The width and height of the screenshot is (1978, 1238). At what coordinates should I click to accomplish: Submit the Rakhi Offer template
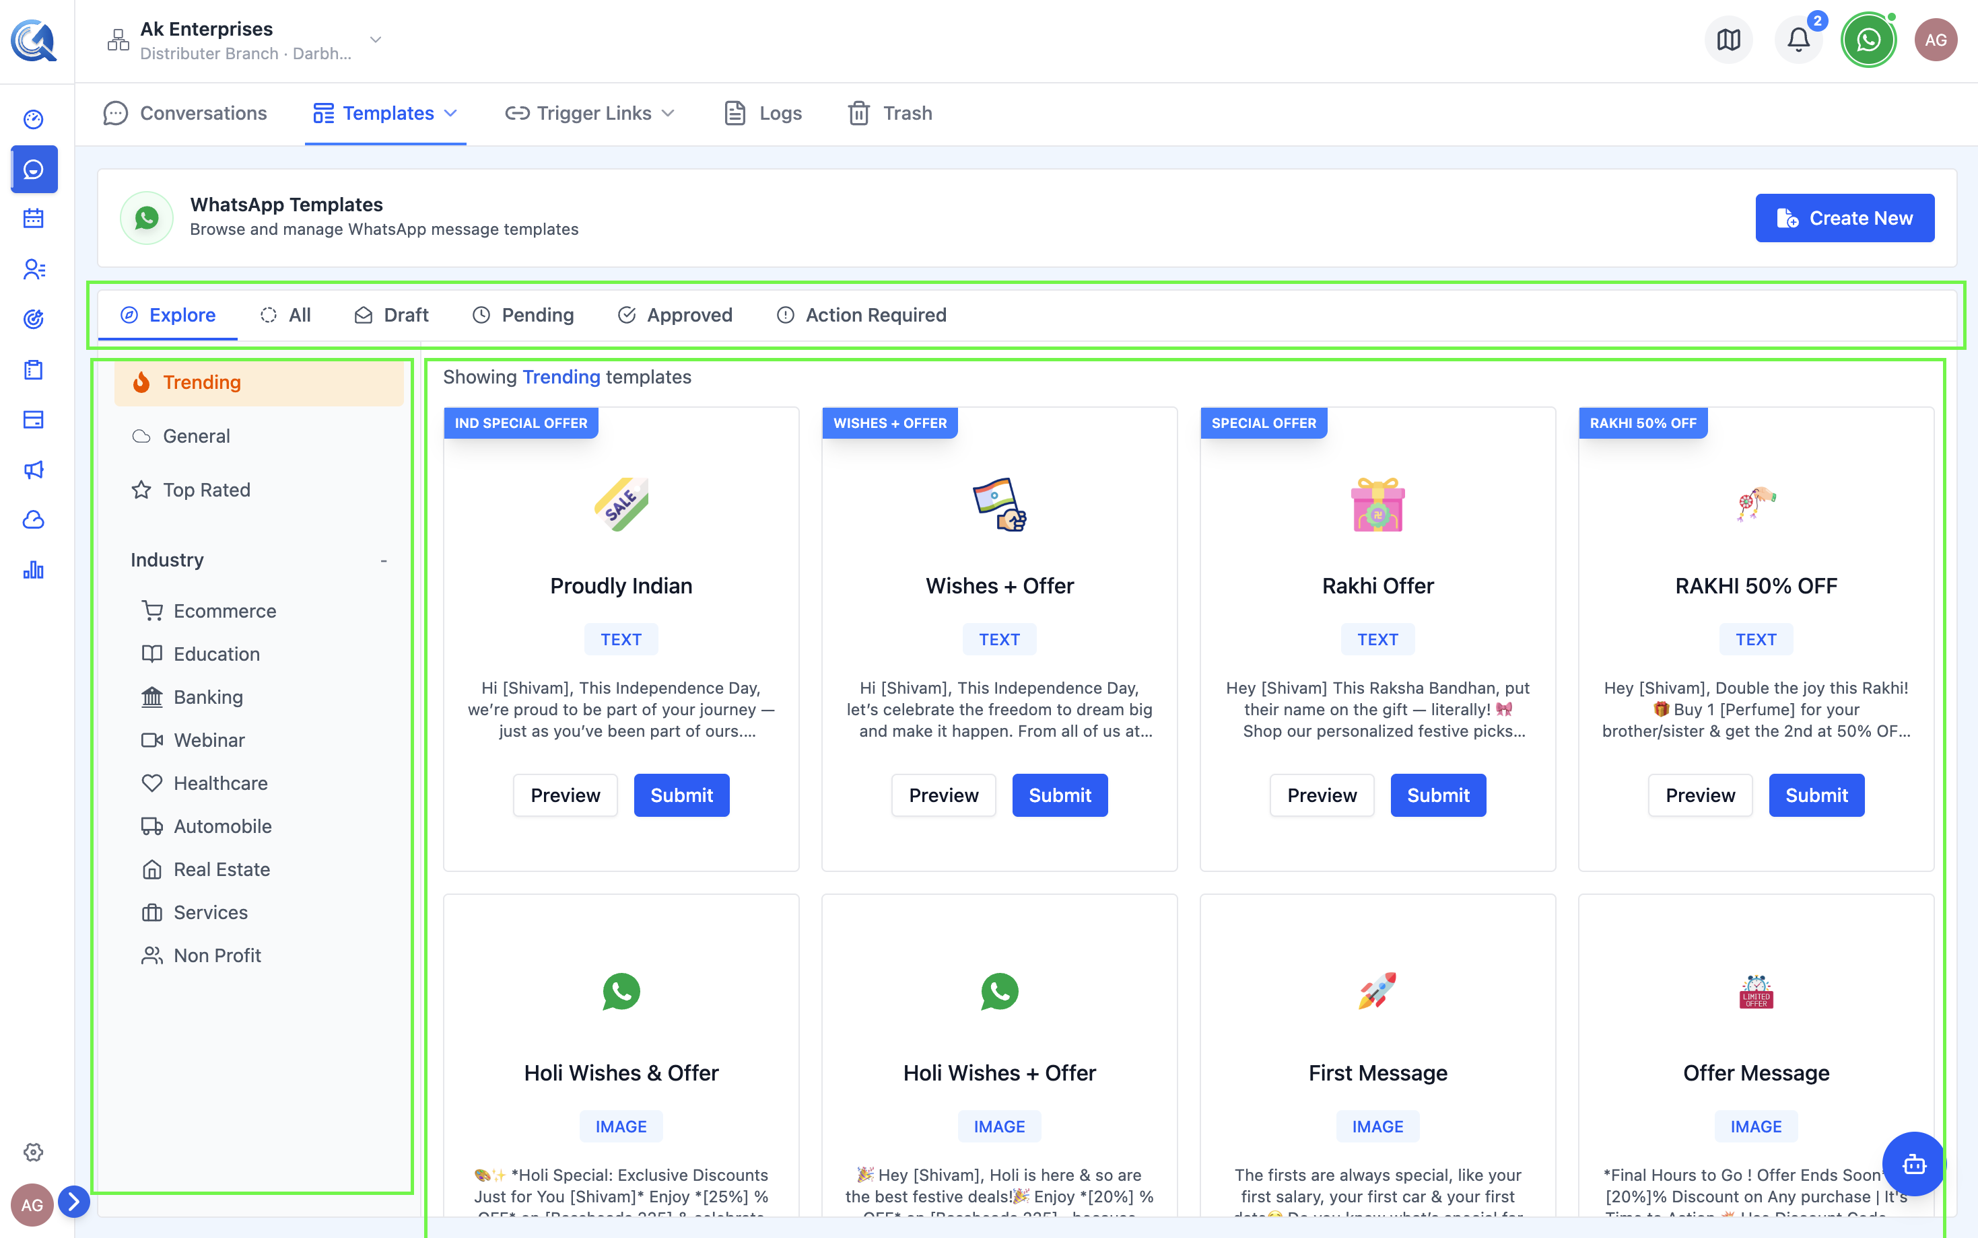tap(1438, 795)
